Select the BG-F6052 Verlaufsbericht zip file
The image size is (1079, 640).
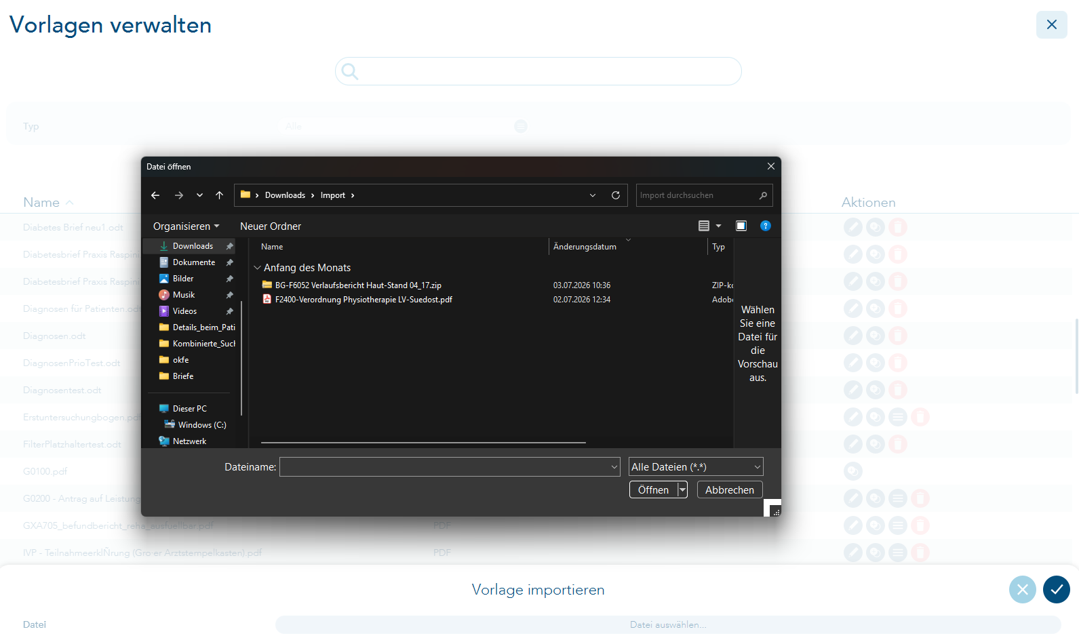358,285
